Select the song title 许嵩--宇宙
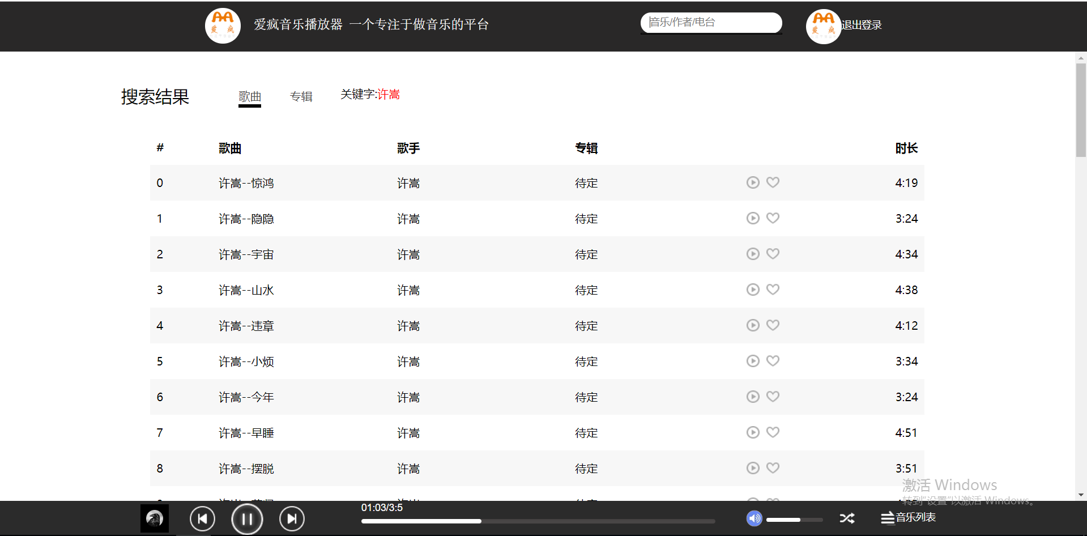The width and height of the screenshot is (1087, 536). pyautogui.click(x=246, y=254)
